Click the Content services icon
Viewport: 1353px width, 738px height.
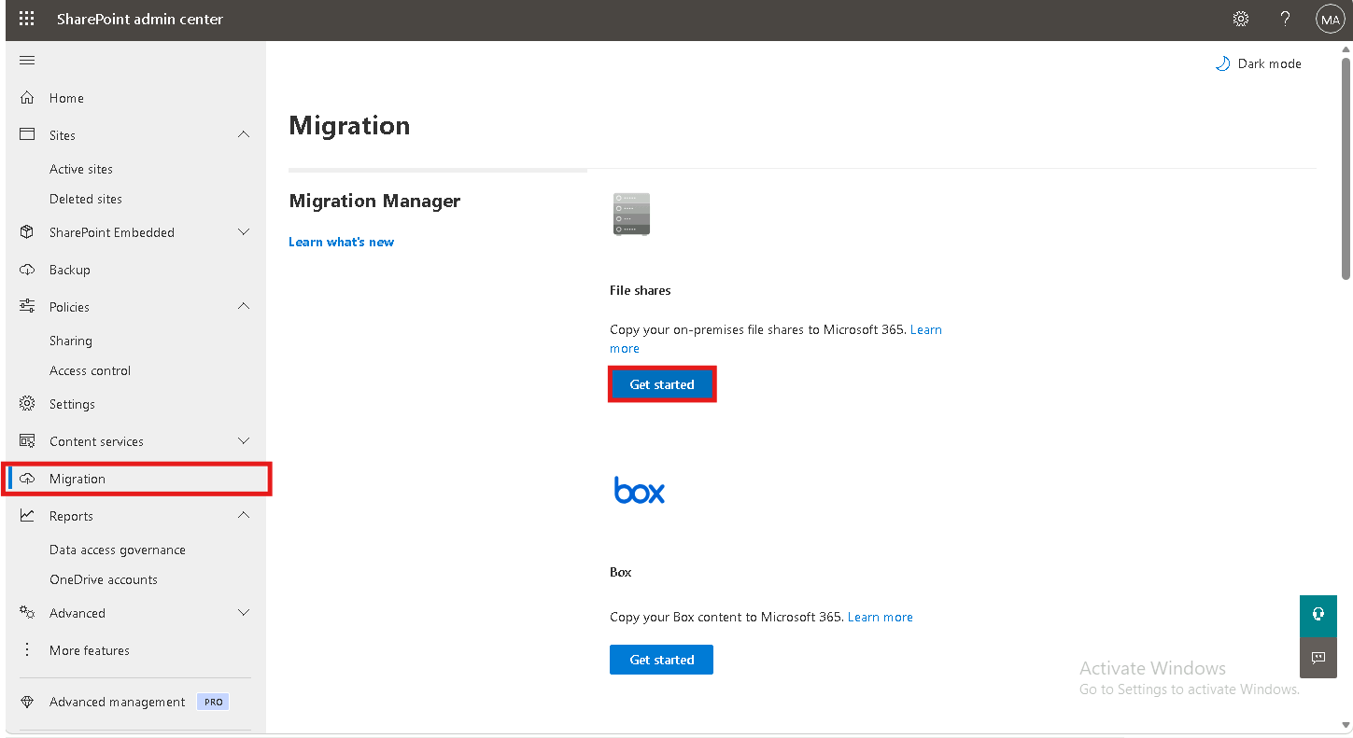[27, 441]
